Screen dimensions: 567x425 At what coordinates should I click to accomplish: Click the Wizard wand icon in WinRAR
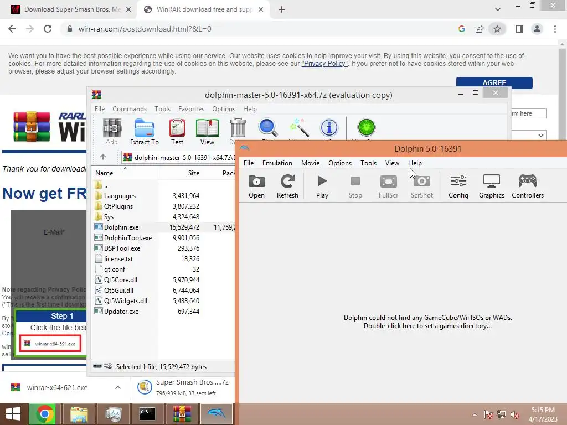click(x=299, y=128)
